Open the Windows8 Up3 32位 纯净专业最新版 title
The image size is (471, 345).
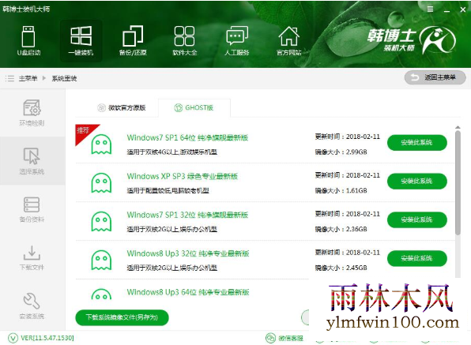pyautogui.click(x=188, y=253)
